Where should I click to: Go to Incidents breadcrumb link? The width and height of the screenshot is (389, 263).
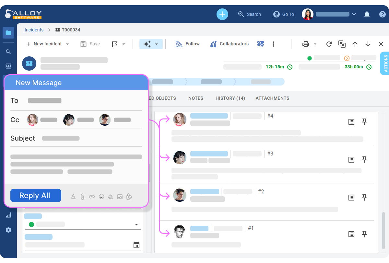point(34,30)
